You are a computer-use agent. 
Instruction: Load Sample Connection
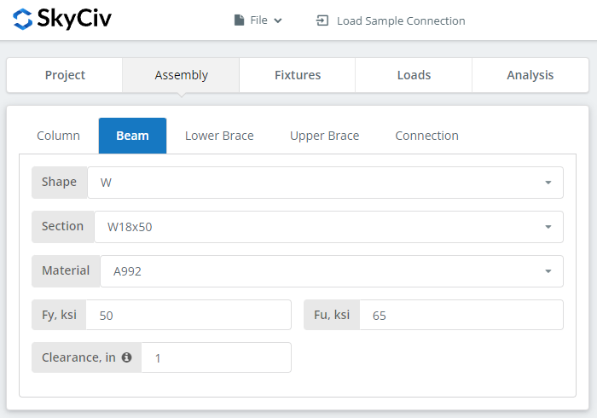391,20
